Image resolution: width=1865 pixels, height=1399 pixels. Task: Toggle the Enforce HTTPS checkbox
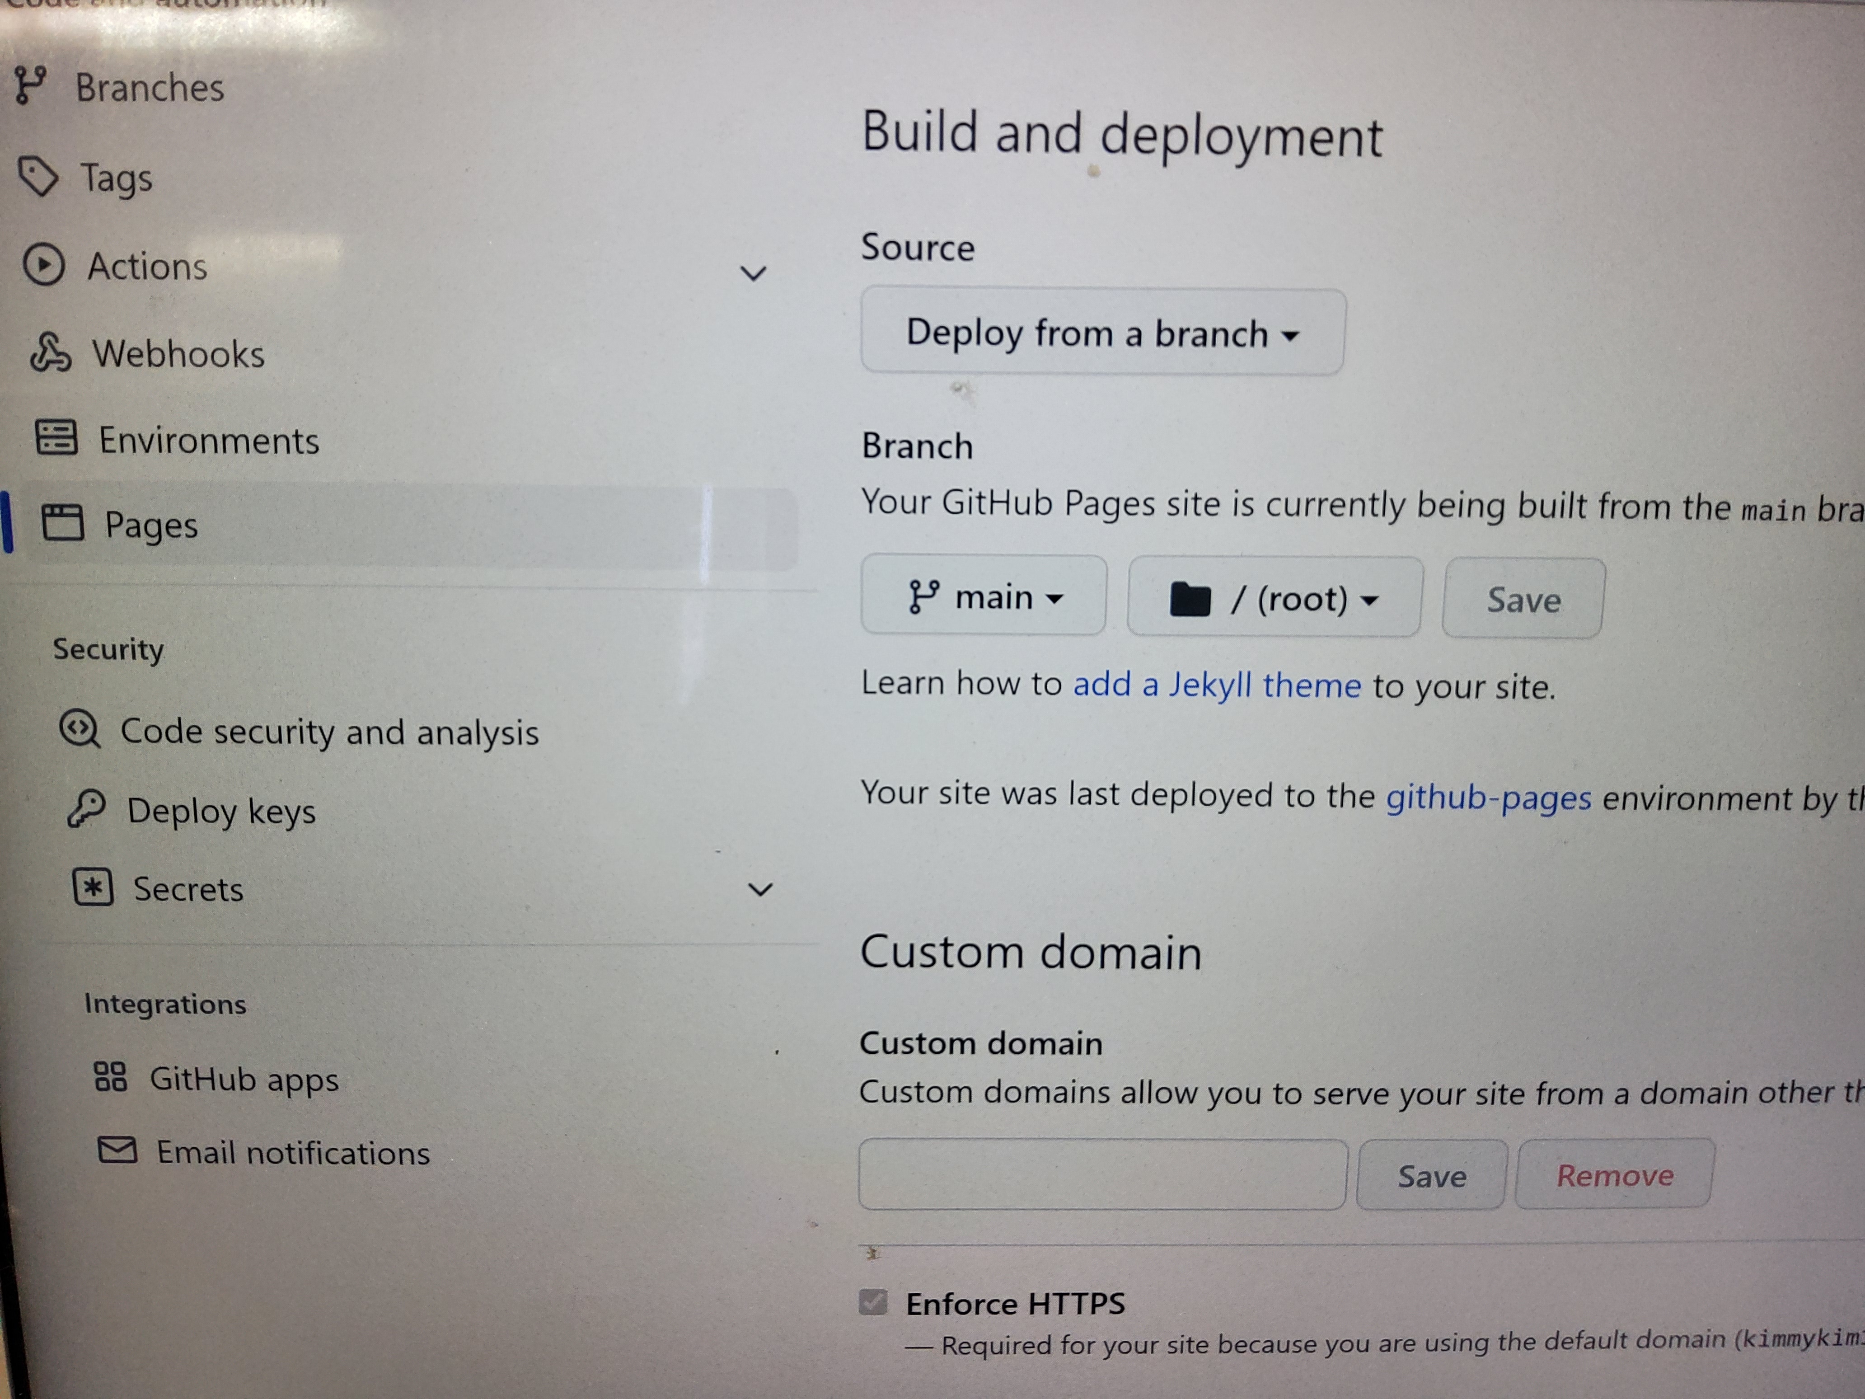point(873,1302)
